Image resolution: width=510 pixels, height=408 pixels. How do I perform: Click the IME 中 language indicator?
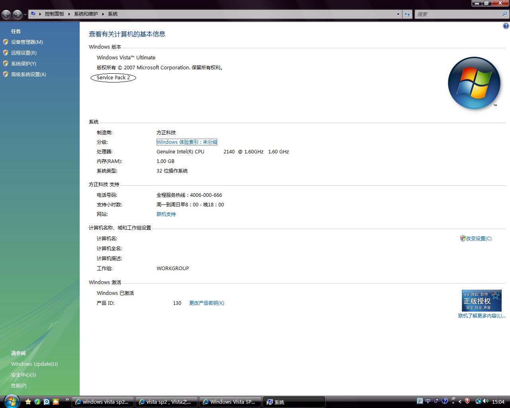[428, 401]
